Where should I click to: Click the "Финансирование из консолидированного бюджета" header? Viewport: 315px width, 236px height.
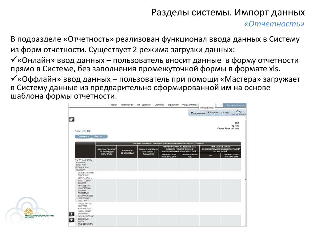click(x=221, y=149)
